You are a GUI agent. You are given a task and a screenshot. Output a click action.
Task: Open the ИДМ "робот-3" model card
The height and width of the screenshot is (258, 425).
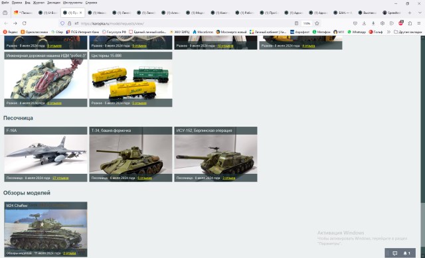[46, 80]
